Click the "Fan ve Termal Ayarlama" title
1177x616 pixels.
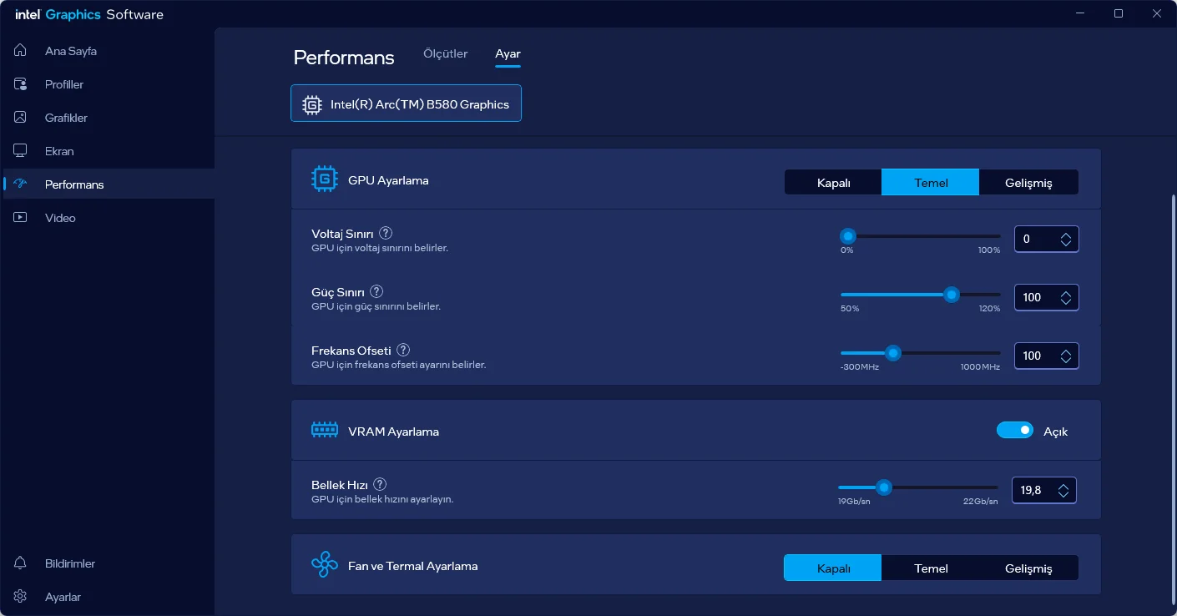click(413, 566)
